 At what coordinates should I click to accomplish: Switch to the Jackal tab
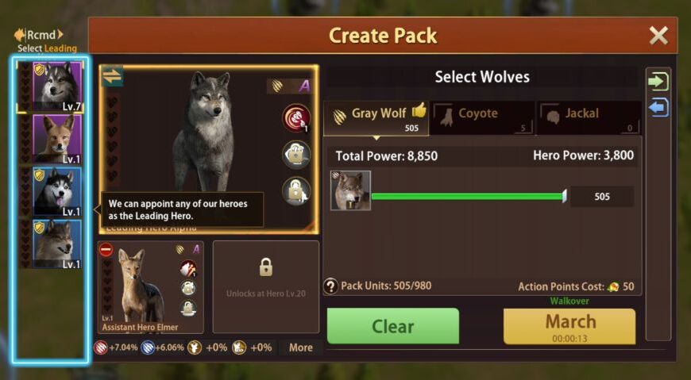(x=589, y=117)
